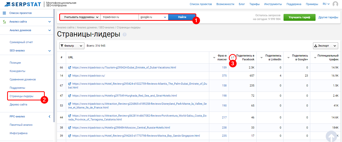Open Учитывать поддомены dropdown
The width and height of the screenshot is (342, 142).
pos(80,17)
